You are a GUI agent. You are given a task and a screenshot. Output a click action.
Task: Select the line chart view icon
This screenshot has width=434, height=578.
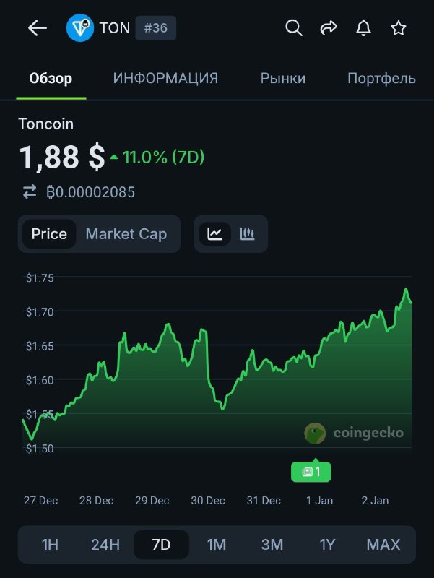(x=214, y=233)
